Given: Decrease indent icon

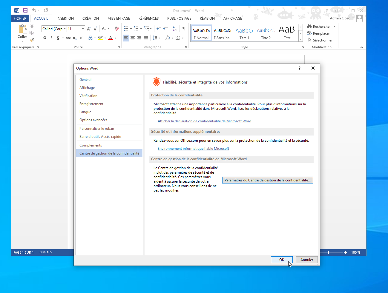Looking at the screenshot, I should point(159,29).
